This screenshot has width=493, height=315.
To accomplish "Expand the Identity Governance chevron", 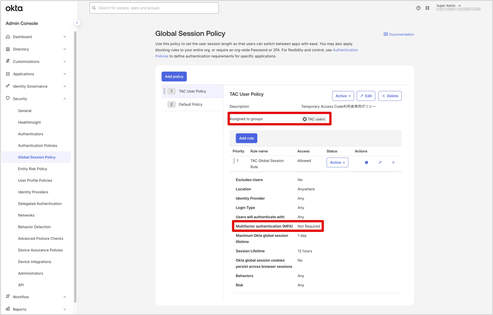I will [x=65, y=86].
